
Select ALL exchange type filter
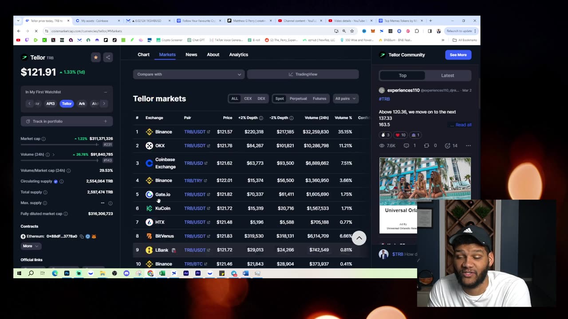[x=234, y=98]
